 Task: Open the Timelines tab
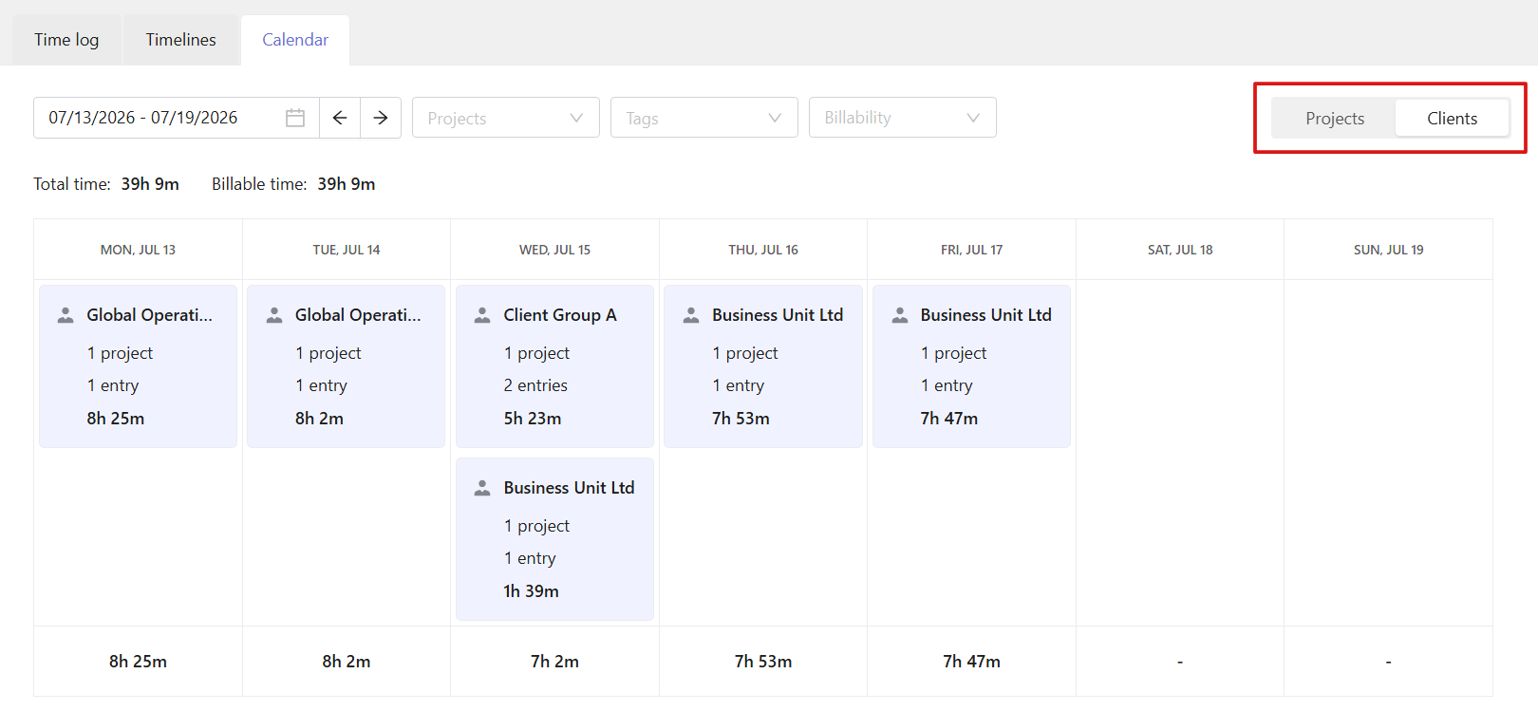pyautogui.click(x=181, y=40)
